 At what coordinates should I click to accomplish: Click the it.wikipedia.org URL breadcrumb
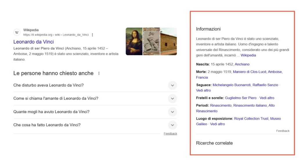point(56,35)
